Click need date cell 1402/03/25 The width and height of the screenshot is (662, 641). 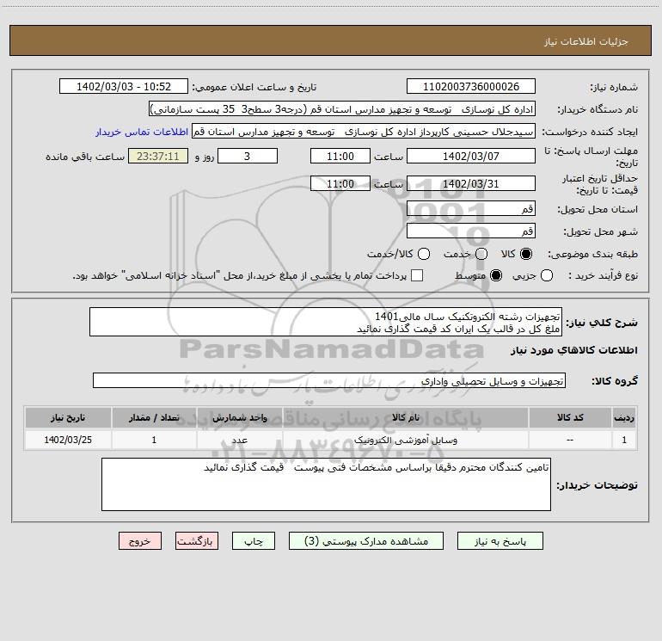68,440
